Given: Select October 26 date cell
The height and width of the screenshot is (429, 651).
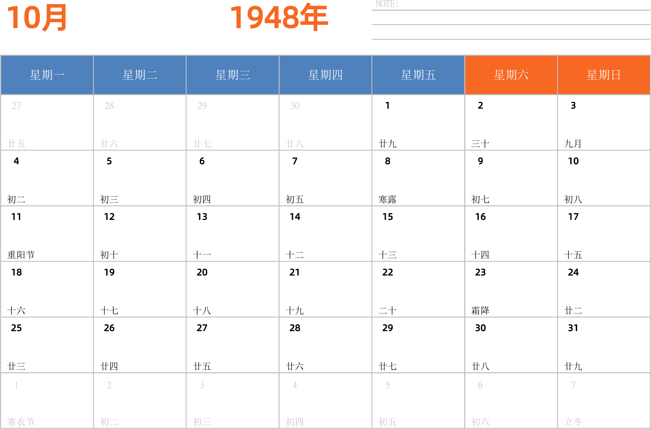Looking at the screenshot, I should pyautogui.click(x=140, y=345).
